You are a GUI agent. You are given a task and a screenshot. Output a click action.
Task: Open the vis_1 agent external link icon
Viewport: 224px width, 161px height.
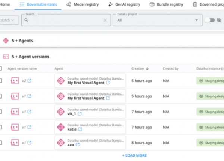80,113
